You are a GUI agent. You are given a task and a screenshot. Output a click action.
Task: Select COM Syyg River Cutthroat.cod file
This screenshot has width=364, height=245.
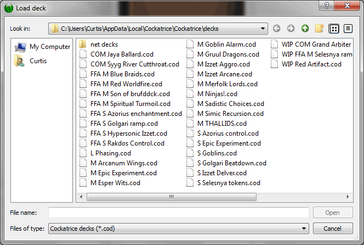[129, 64]
